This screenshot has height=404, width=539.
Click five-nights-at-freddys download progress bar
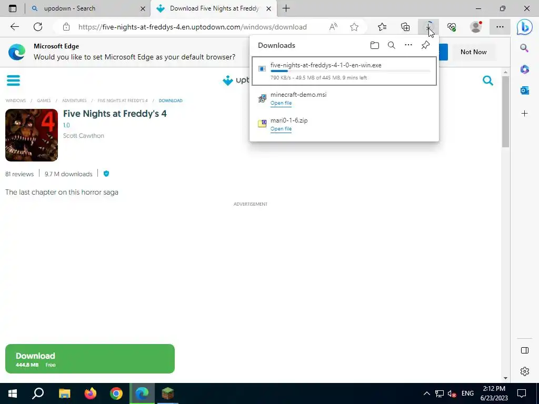pyautogui.click(x=350, y=71)
